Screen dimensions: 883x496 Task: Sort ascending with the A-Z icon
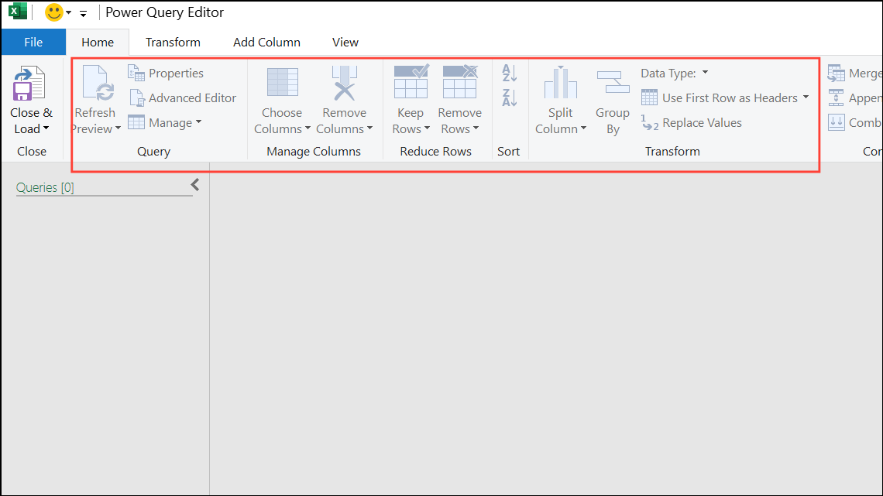tap(509, 74)
